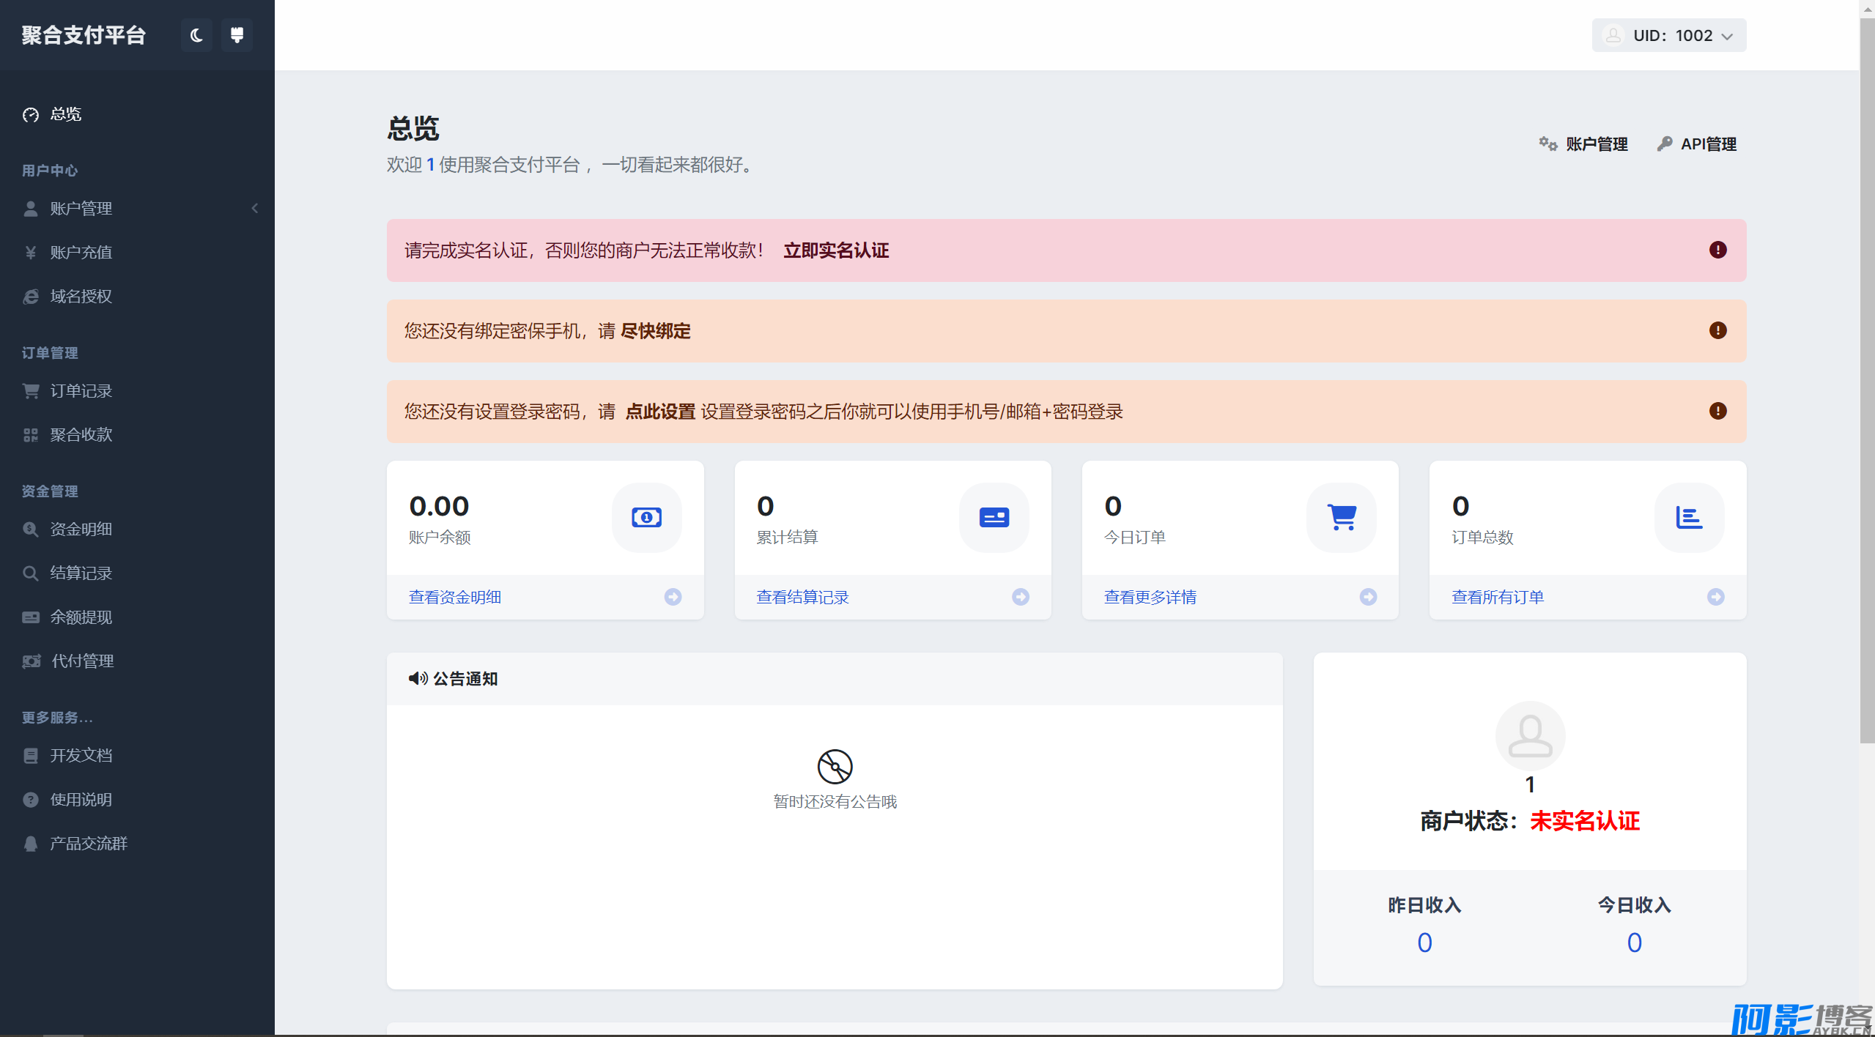This screenshot has height=1037, width=1875.
Task: Click the 聚合支付平台 site title
Action: point(84,35)
